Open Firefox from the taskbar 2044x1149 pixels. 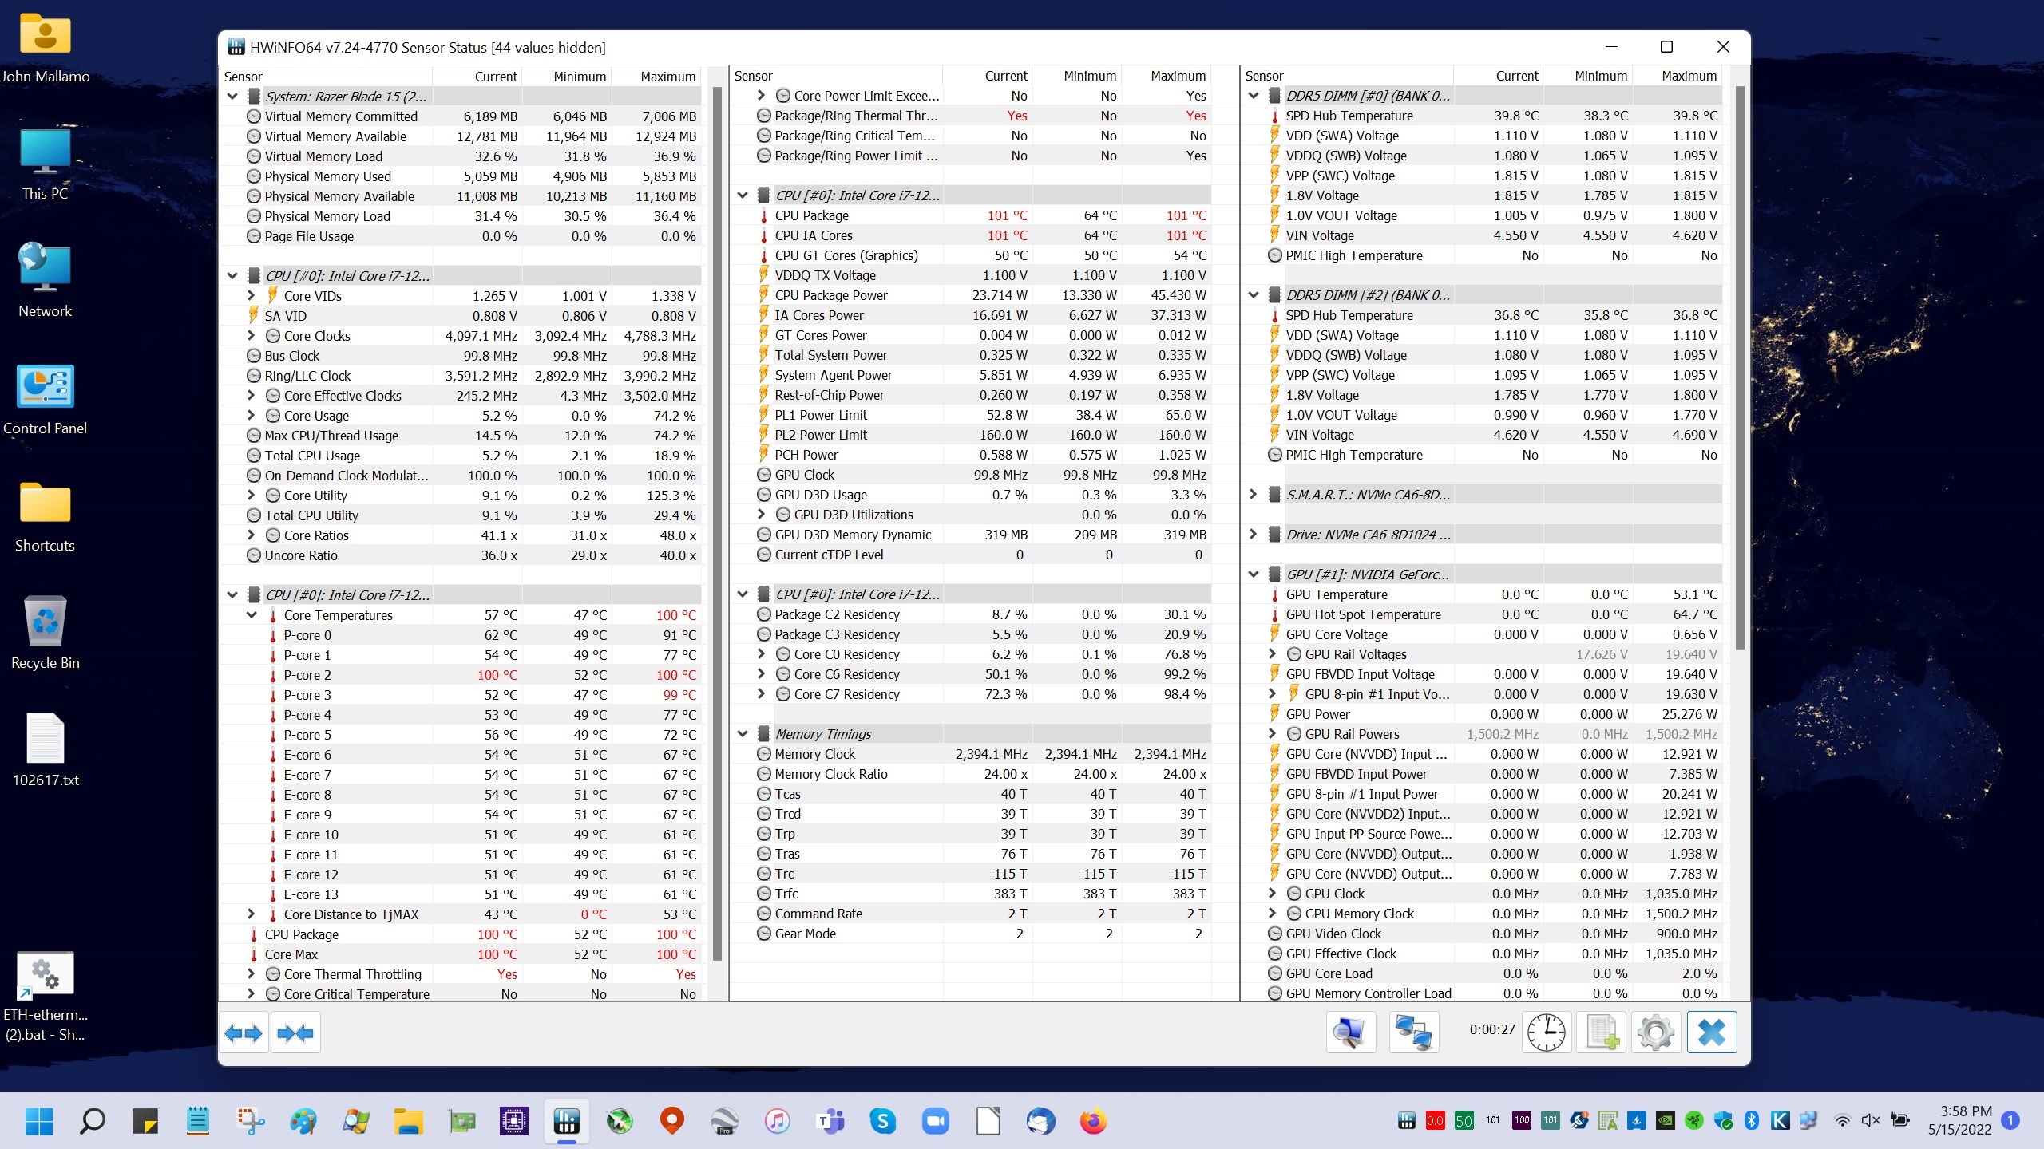pyautogui.click(x=1093, y=1121)
